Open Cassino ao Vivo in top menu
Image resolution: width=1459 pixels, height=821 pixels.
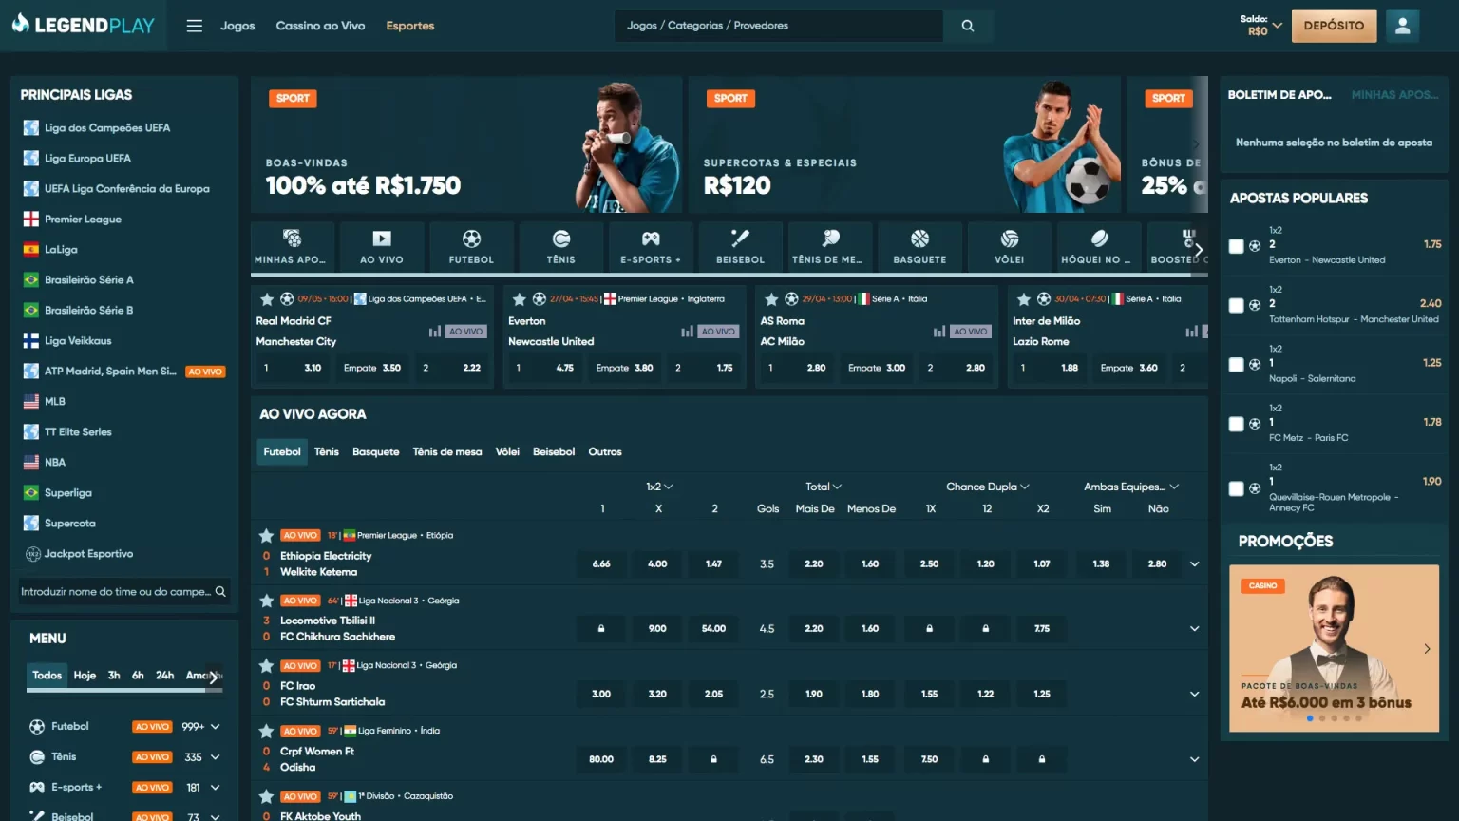tap(320, 26)
